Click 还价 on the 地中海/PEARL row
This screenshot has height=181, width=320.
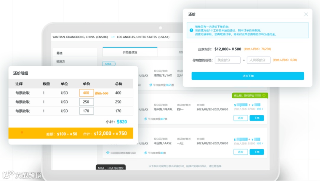click(241, 118)
